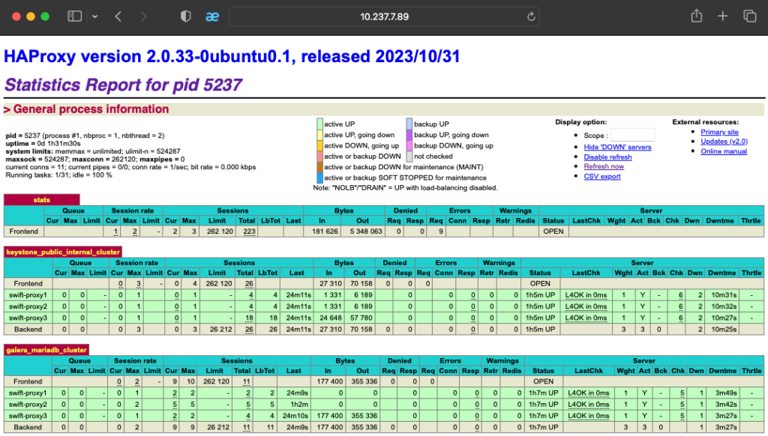Click stats Frontend bytes in 181 626

[325, 231]
